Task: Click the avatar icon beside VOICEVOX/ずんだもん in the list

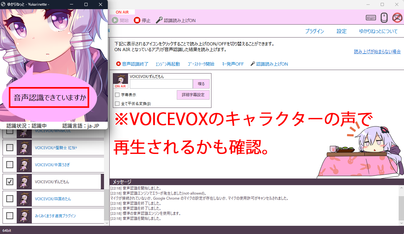Action: pos(24,182)
